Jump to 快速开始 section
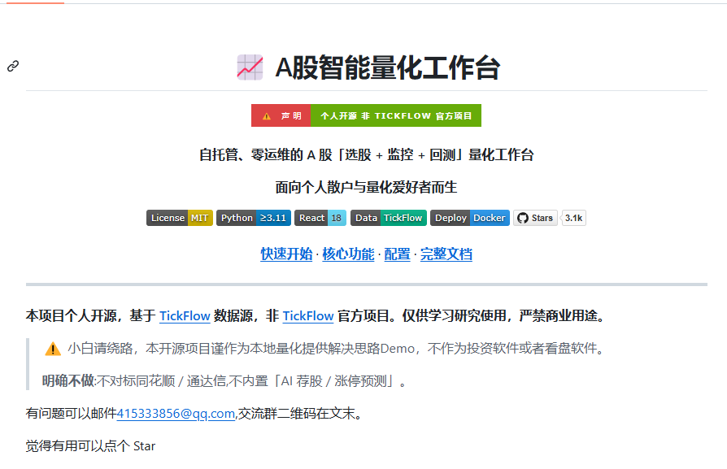This screenshot has width=727, height=469. pyautogui.click(x=286, y=254)
